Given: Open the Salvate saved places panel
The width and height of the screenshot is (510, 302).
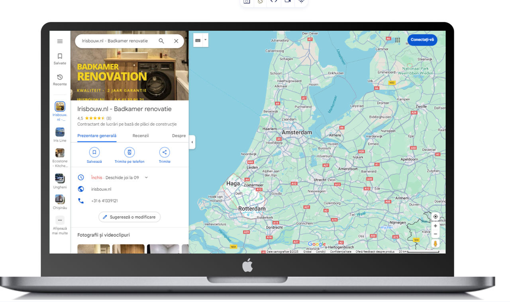Looking at the screenshot, I should click(x=60, y=59).
